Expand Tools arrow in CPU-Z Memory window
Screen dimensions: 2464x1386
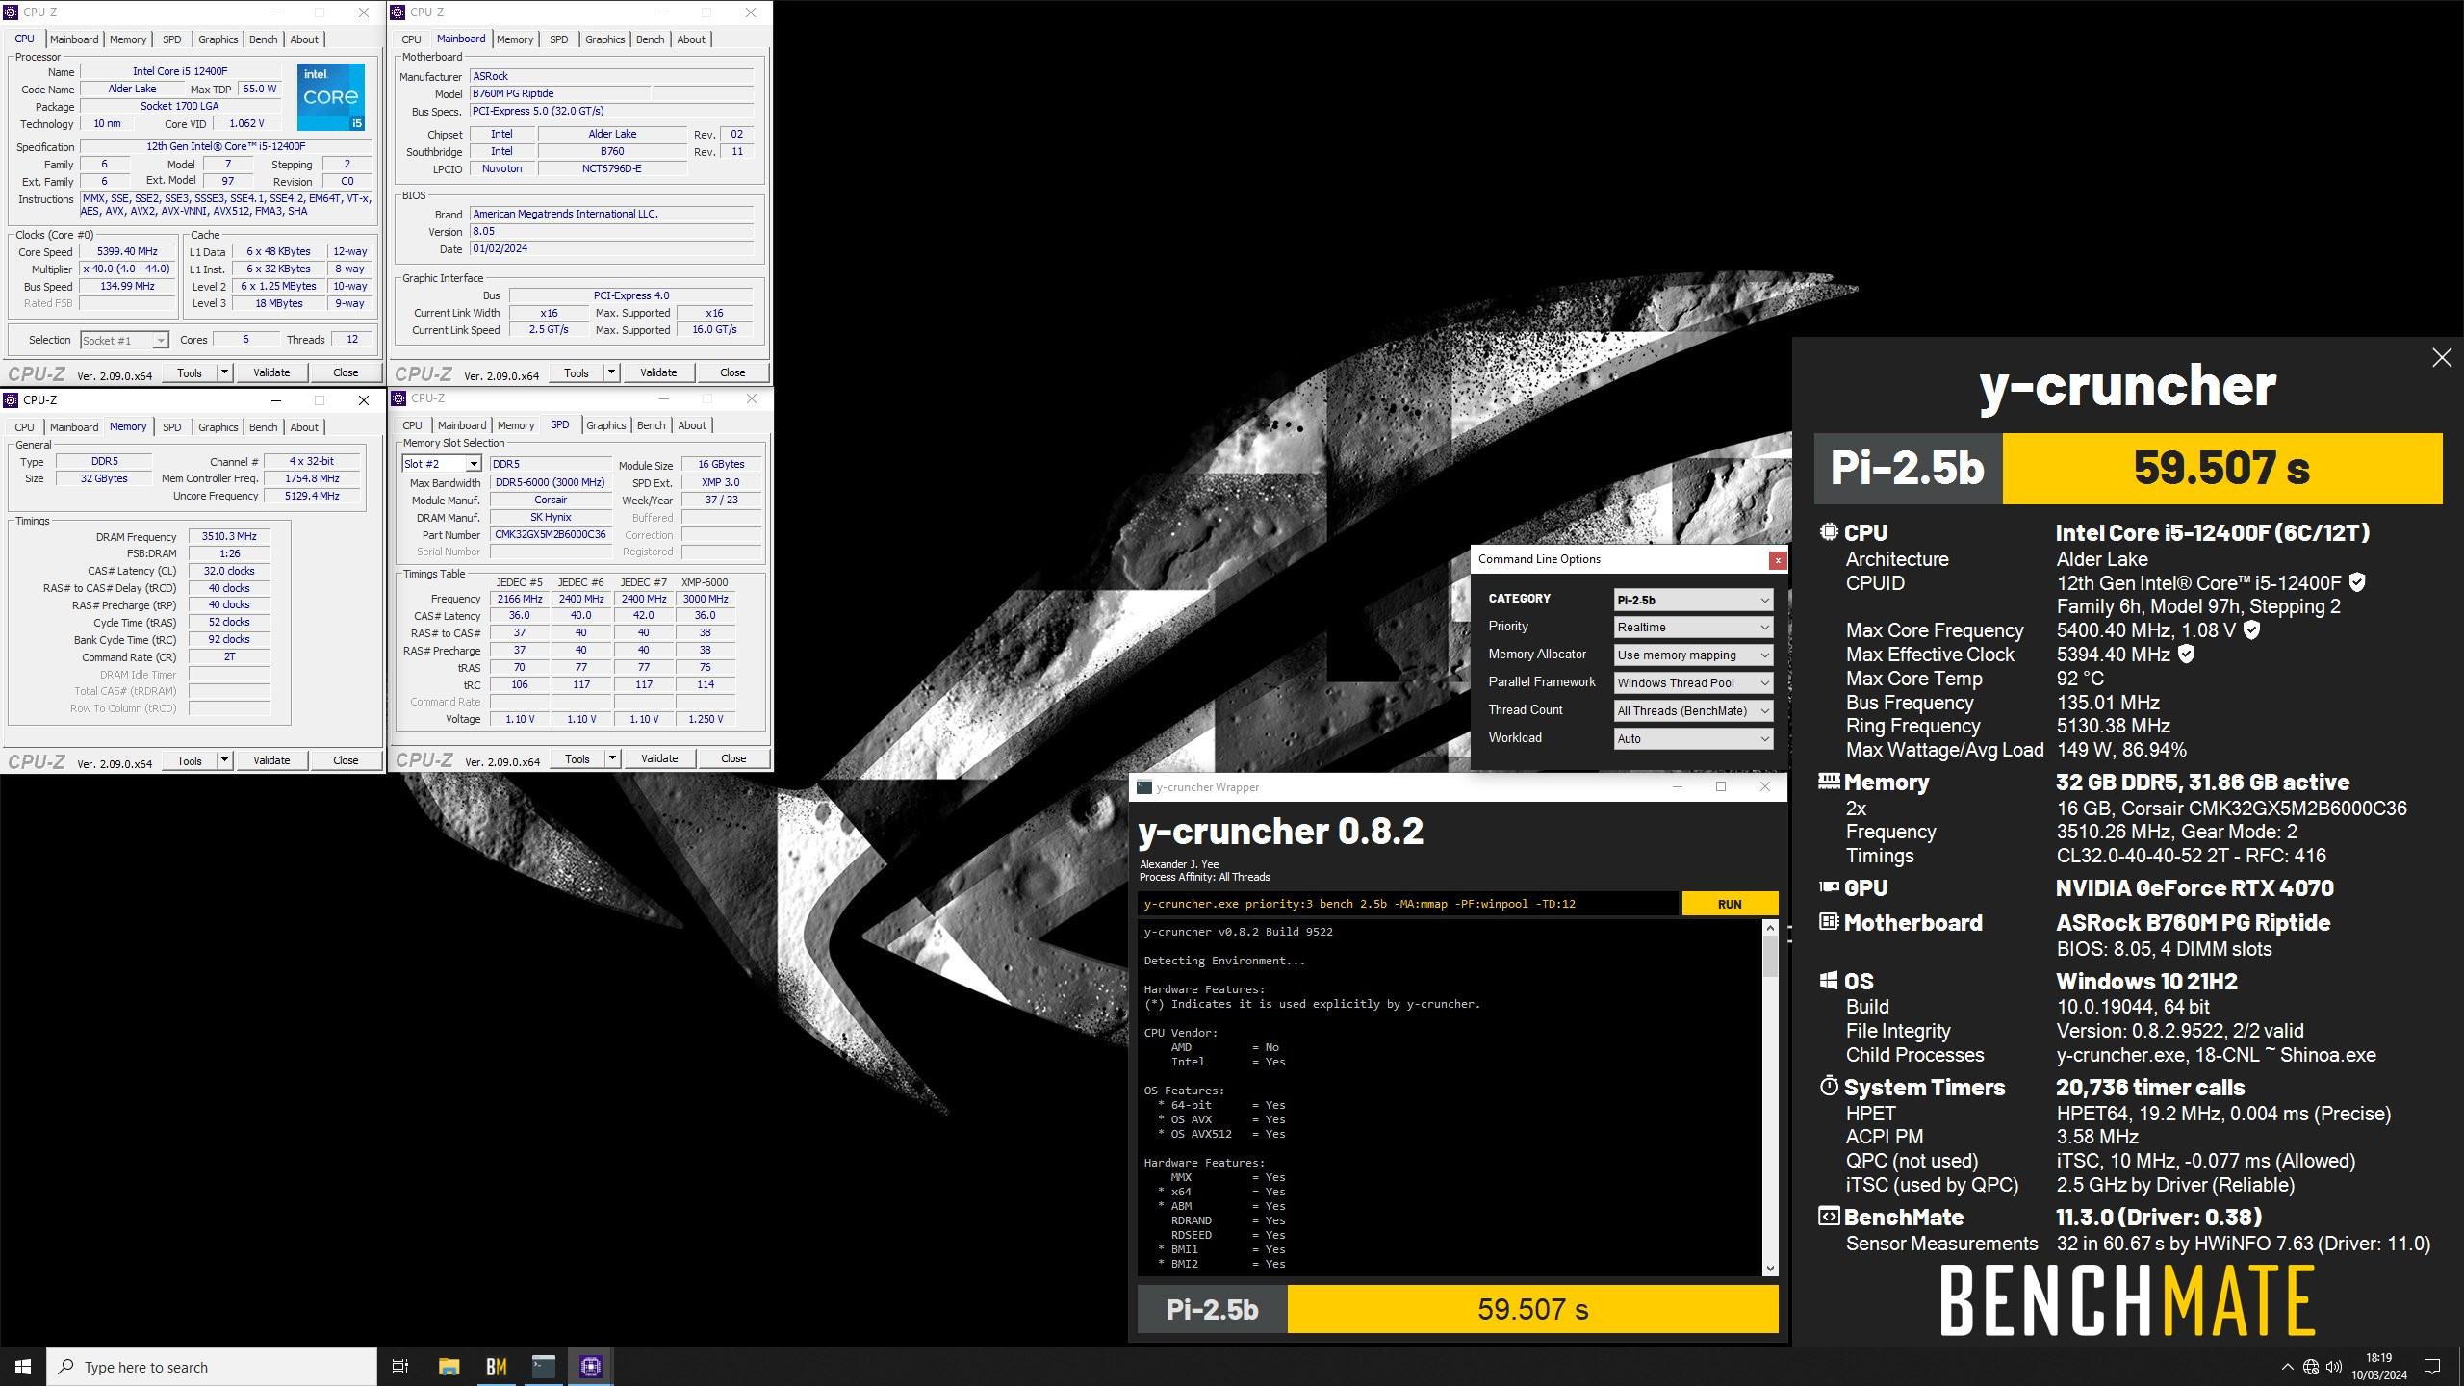pos(224,760)
